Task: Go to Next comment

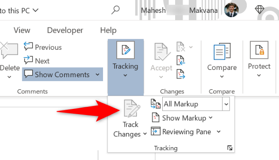Action: coord(36,60)
